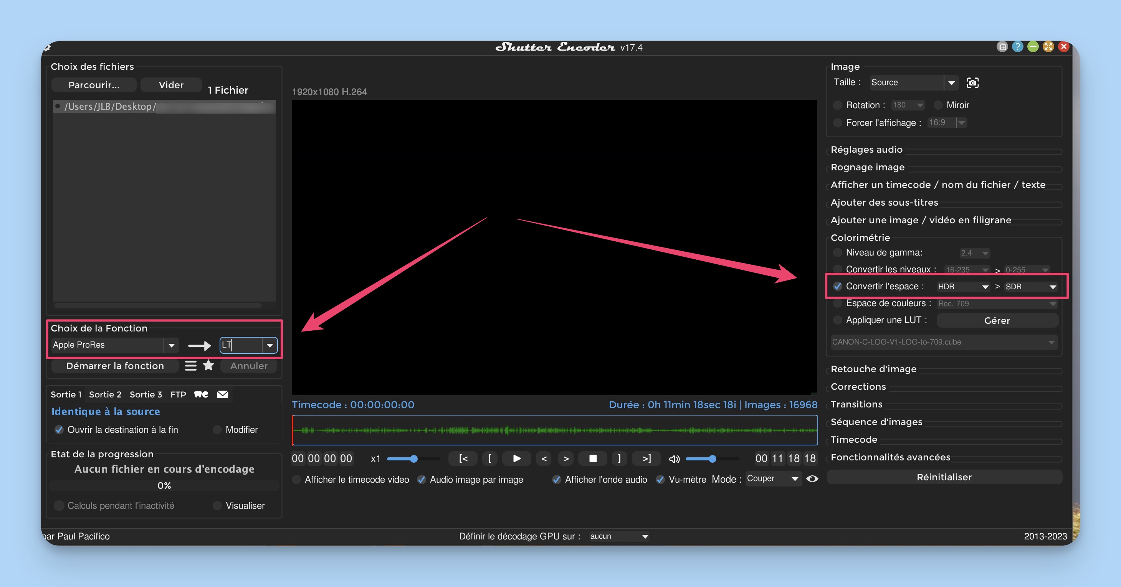The image size is (1121, 587).
Task: Click the star favorites icon
Action: pyautogui.click(x=208, y=366)
